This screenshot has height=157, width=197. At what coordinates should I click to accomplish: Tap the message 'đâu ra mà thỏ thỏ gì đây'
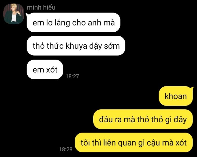coord(143,119)
